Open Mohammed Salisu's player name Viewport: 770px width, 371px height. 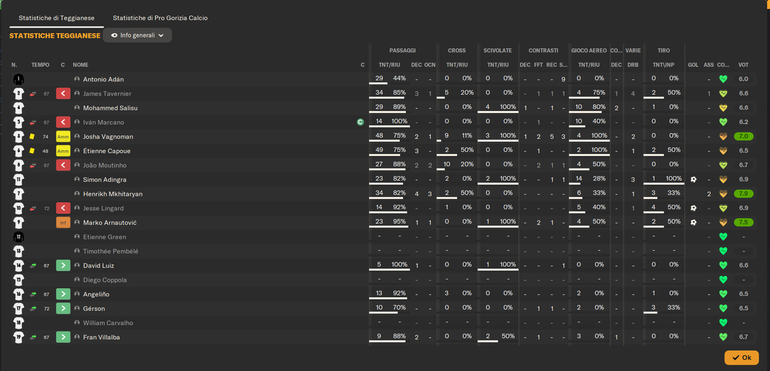110,108
